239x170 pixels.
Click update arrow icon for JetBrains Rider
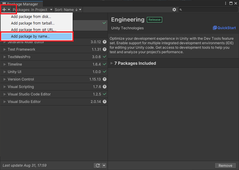[105, 42]
